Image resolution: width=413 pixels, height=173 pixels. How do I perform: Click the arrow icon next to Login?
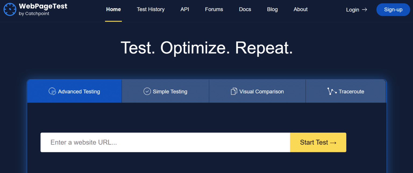point(364,10)
